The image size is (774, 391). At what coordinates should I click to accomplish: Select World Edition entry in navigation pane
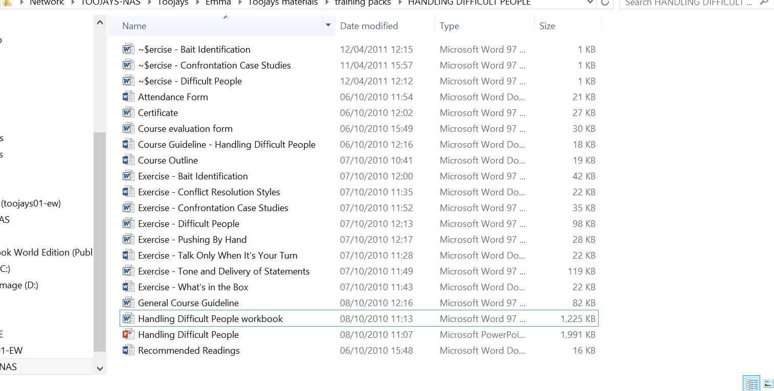coord(46,252)
